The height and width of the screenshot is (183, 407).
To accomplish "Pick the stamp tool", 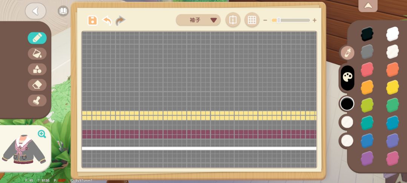I will (37, 100).
